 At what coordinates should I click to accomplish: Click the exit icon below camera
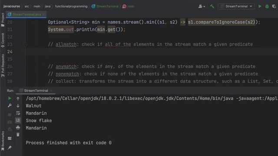(10, 130)
